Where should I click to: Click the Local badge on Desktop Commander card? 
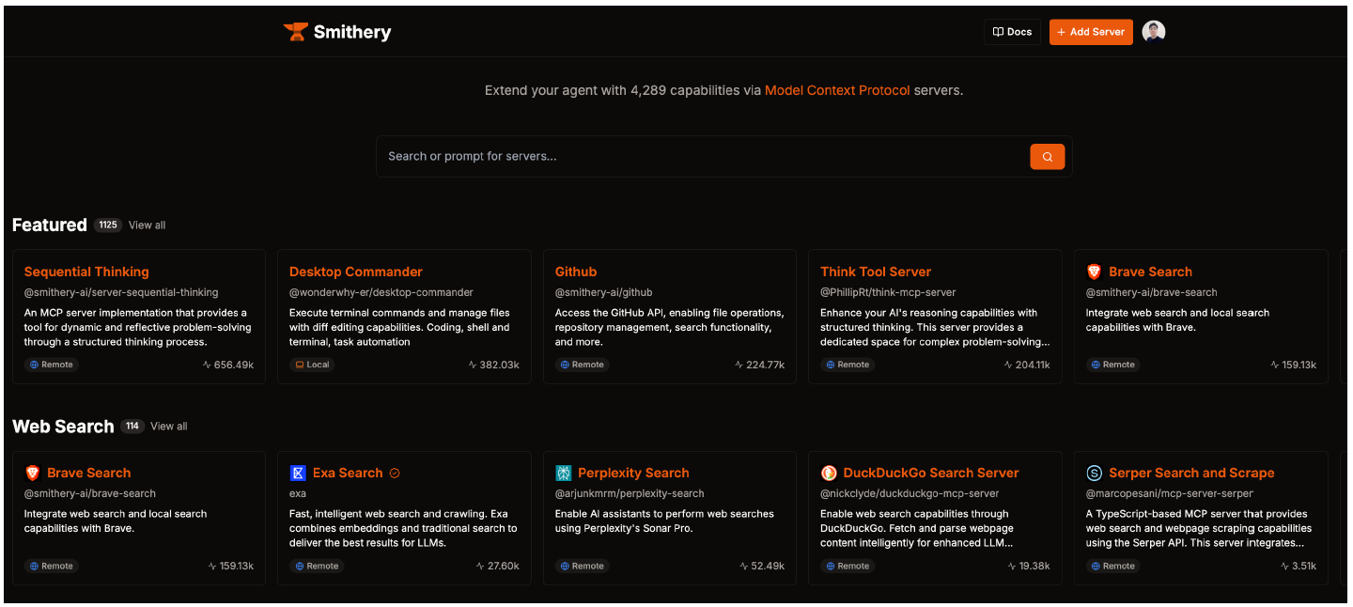coord(312,365)
